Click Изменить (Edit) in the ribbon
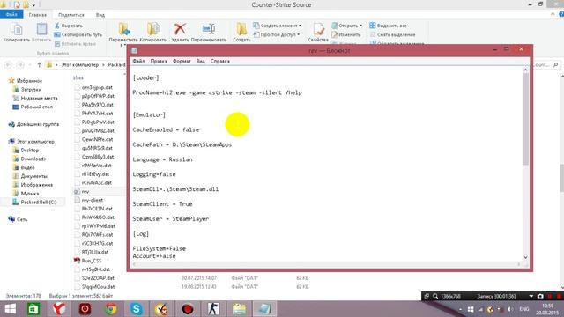This screenshot has height=317, width=564. pos(346,35)
